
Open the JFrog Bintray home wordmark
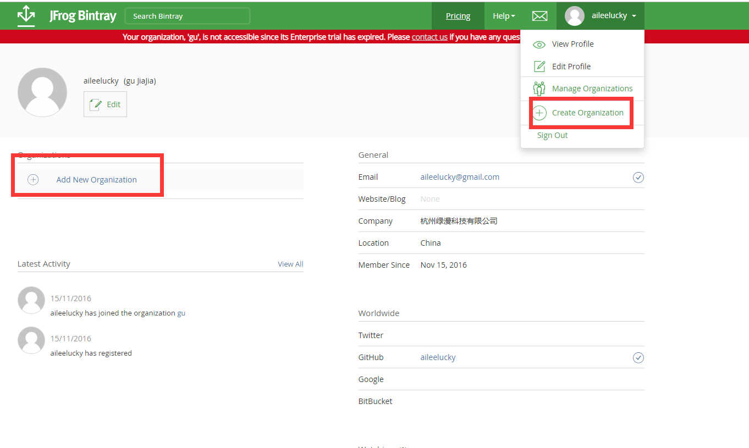click(82, 16)
